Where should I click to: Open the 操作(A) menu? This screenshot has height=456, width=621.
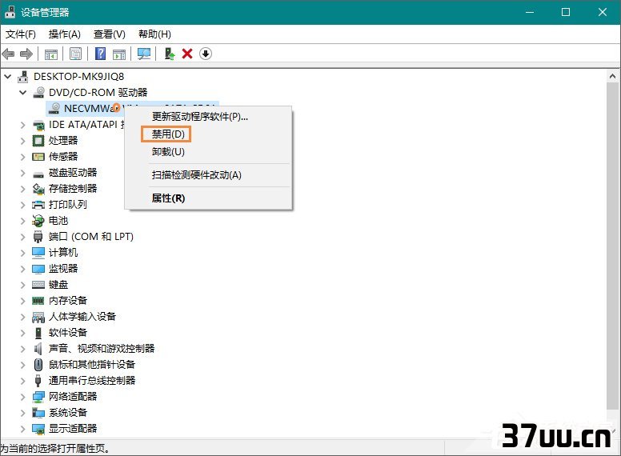coord(65,34)
